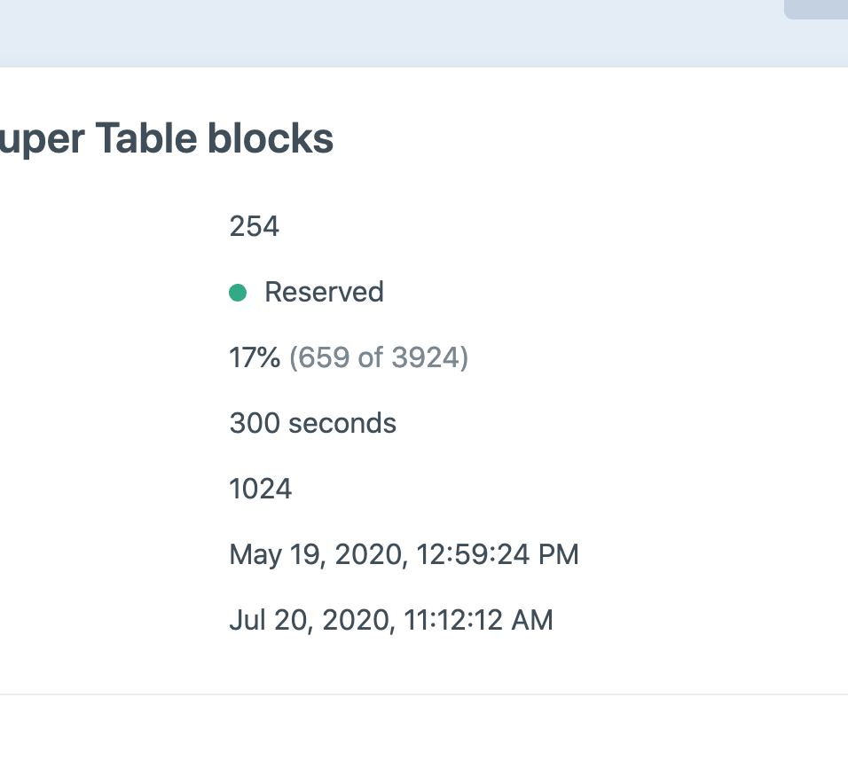This screenshot has width=848, height=784.
Task: Click the value 254
Action: point(254,226)
